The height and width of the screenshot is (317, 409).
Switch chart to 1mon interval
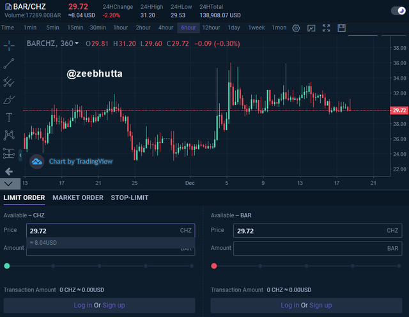[x=279, y=27]
